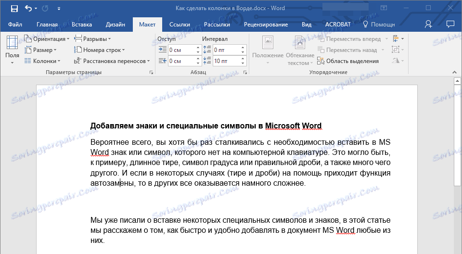Click the word "автозамены" in the first paragraph

pos(112,183)
